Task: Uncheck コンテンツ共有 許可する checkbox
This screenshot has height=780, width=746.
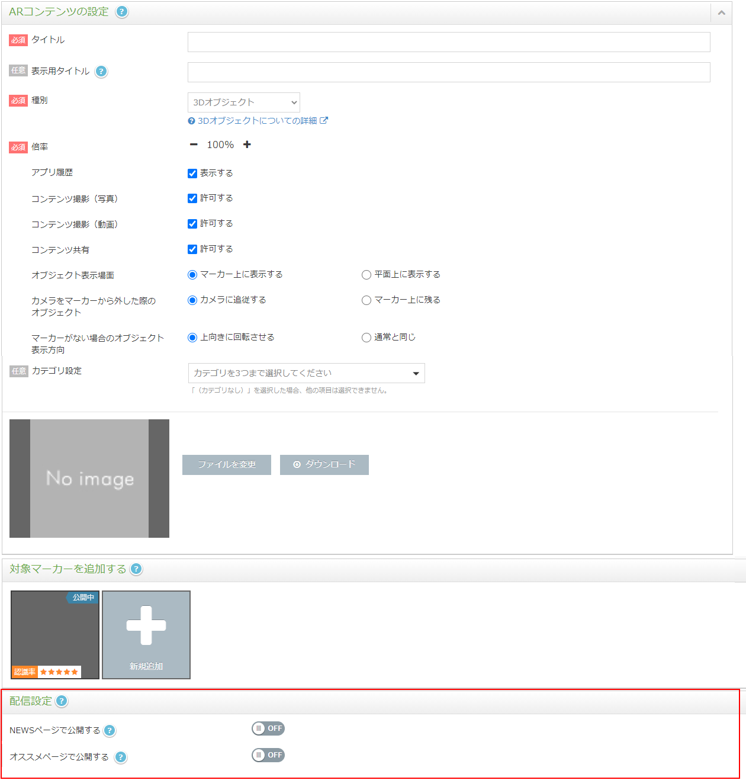Action: (x=192, y=249)
